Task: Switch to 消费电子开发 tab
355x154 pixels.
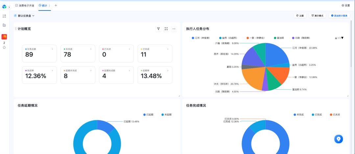Action: coord(25,6)
